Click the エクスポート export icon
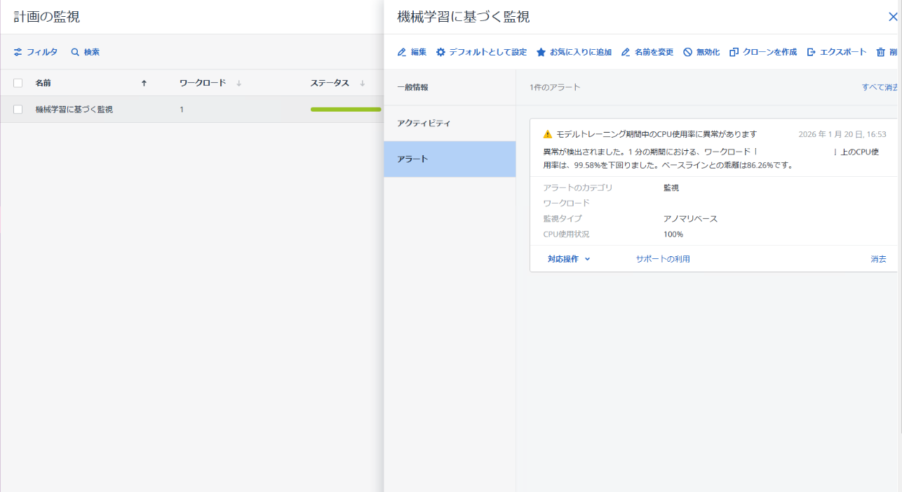Screen dimensions: 902x492 click(x=812, y=52)
